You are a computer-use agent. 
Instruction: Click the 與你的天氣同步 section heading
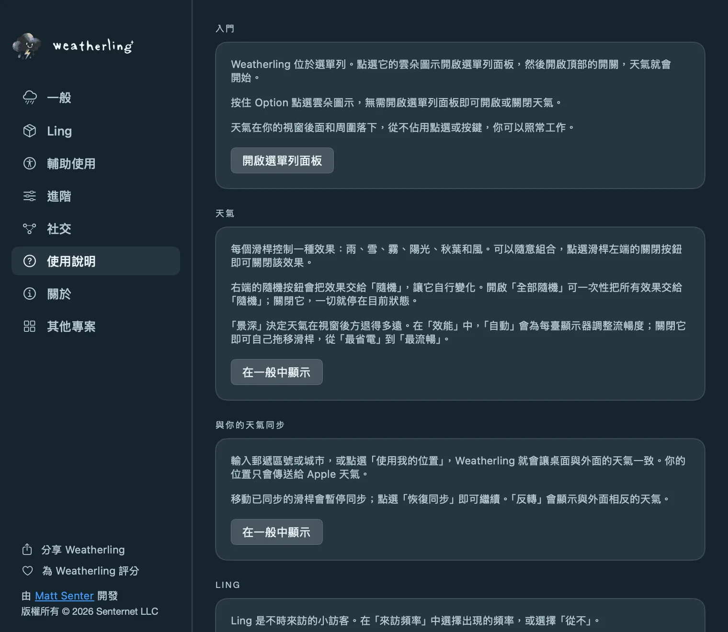(x=250, y=425)
